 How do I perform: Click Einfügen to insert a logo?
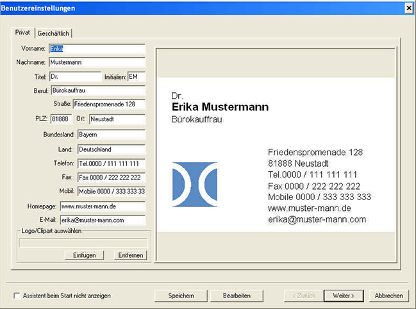click(x=84, y=255)
